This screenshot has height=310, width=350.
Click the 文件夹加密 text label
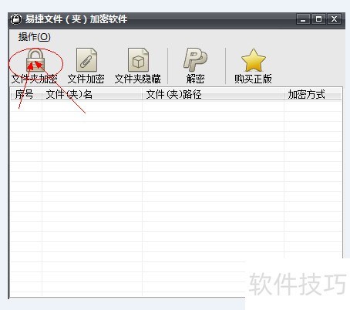click(x=34, y=79)
